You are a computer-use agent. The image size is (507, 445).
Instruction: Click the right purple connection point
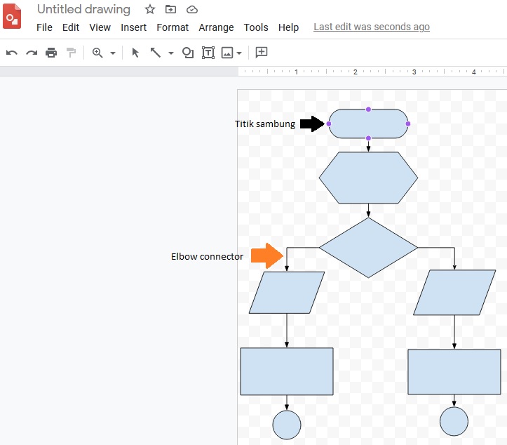coord(407,124)
